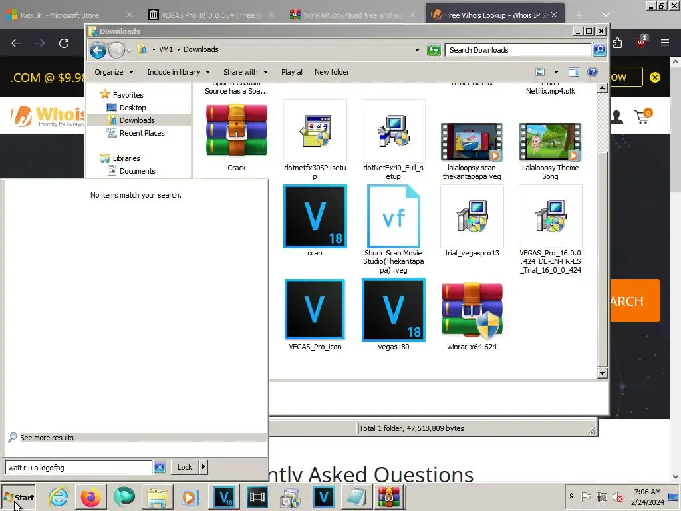Open Internet Explorer from taskbar
This screenshot has width=681, height=511.
pos(58,496)
